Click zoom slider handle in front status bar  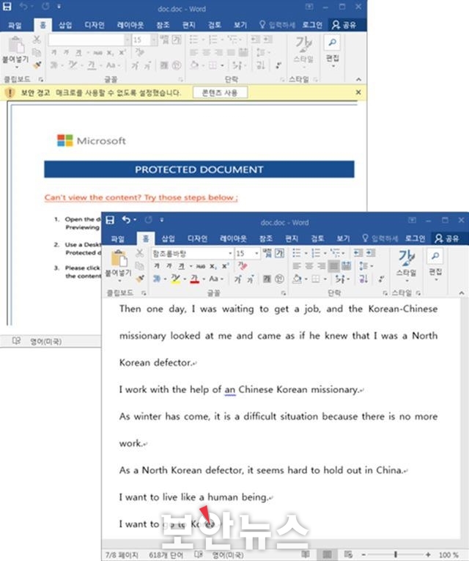pyautogui.click(x=396, y=554)
